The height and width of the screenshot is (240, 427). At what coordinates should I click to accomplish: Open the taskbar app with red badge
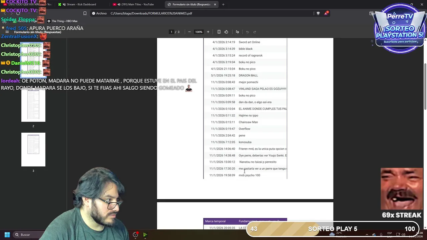coord(135,235)
